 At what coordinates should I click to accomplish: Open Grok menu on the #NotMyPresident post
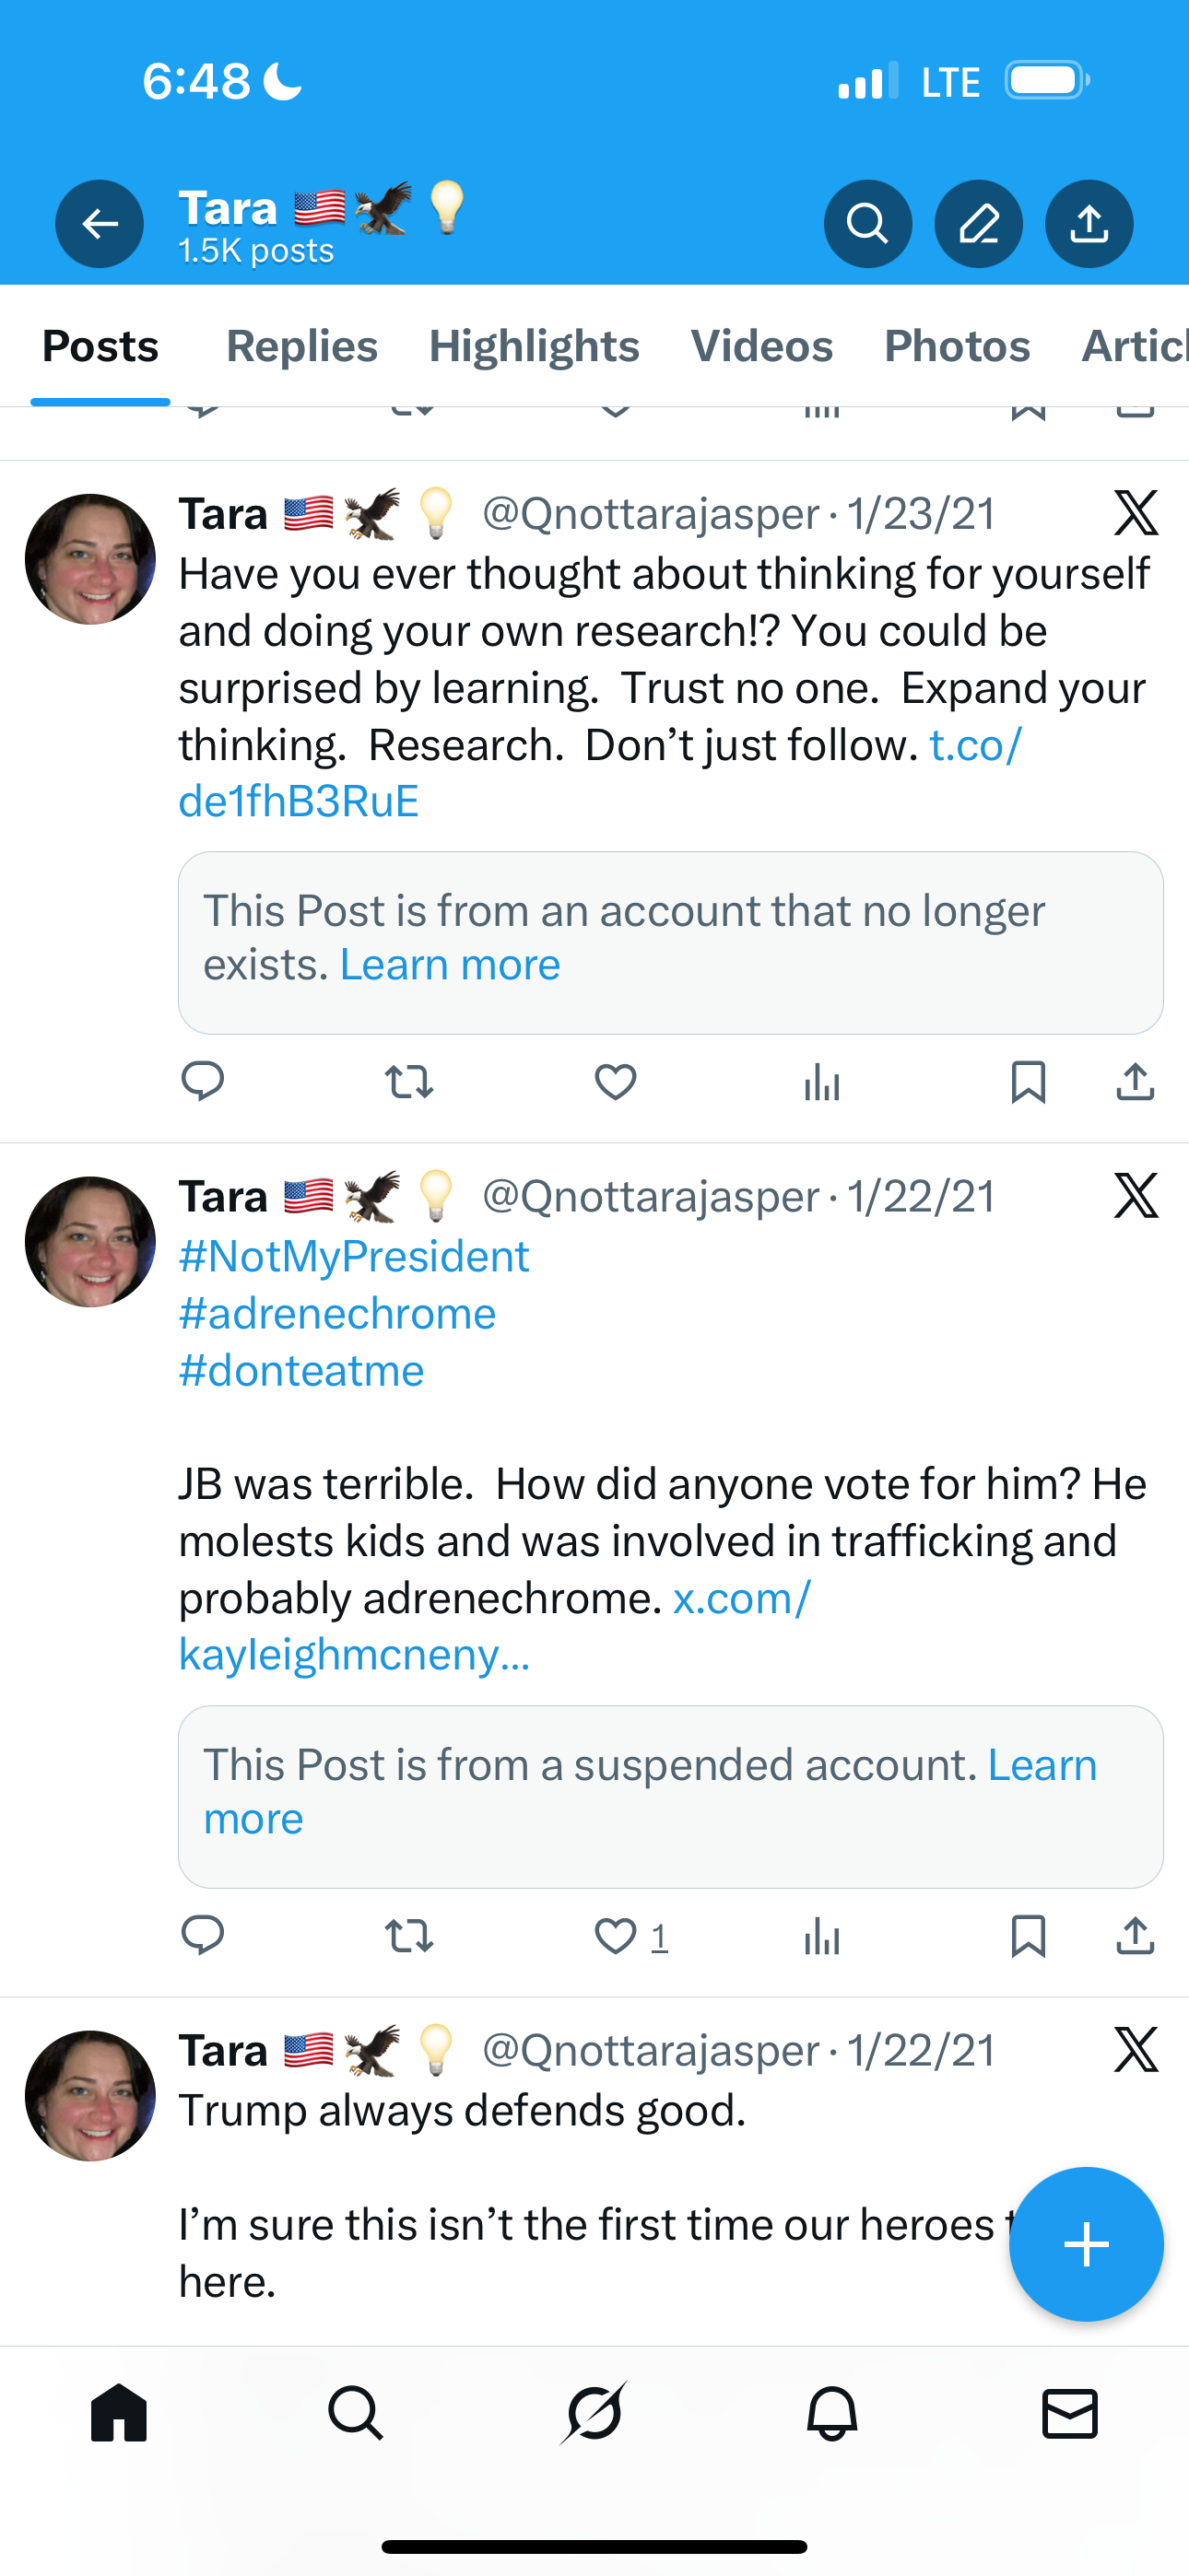1136,1197
